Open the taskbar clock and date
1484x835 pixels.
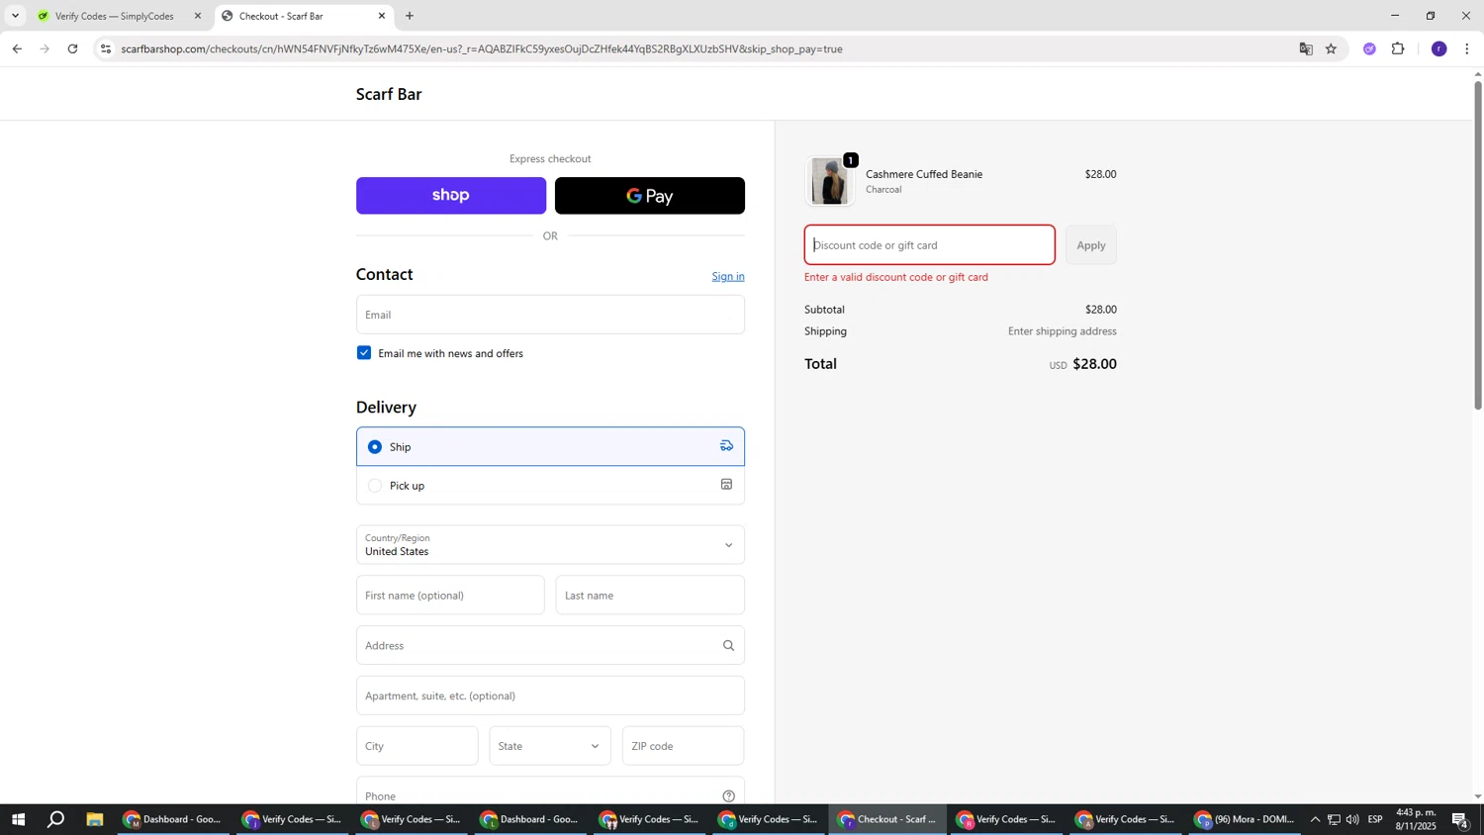(1416, 819)
